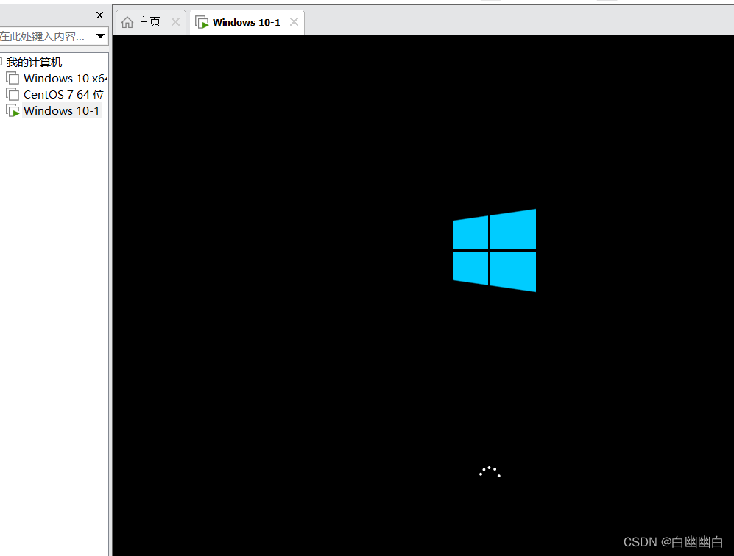734x556 pixels.
Task: Click the Windows 10 x64 VM icon
Action: click(x=13, y=78)
